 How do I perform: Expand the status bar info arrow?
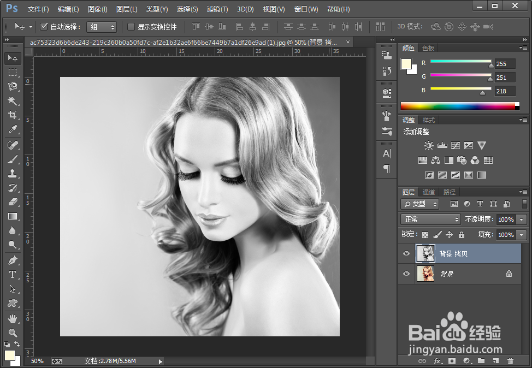161,361
